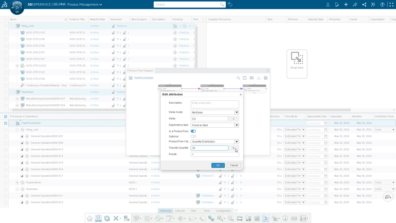
Task: Open the Delay mode dropdown
Action: (x=237, y=112)
